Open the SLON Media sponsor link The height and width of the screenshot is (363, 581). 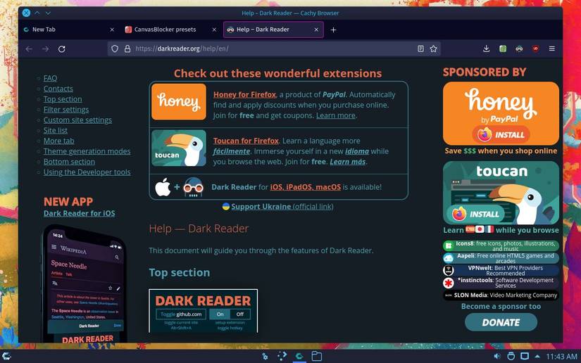click(501, 295)
